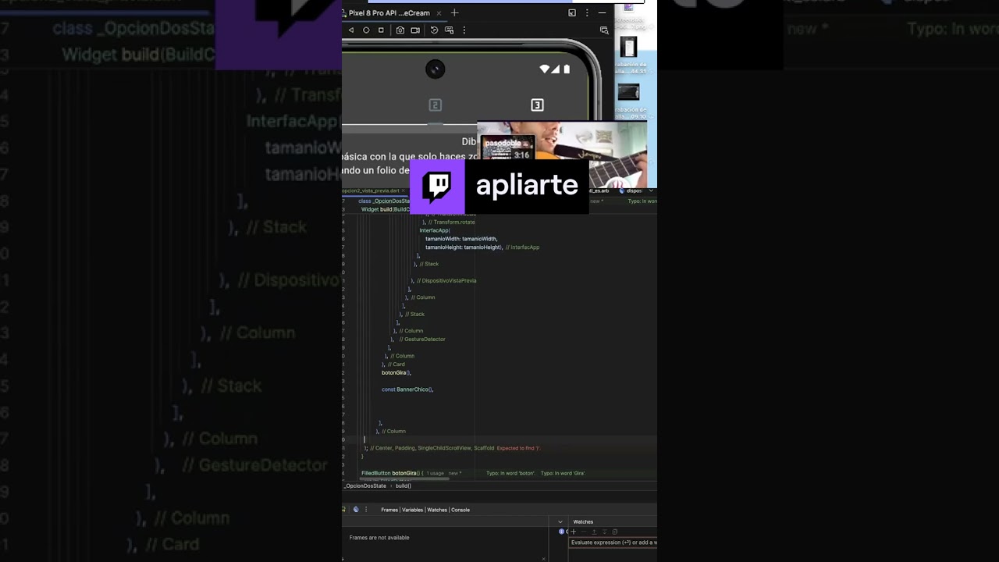Viewport: 999px width, 562px height.
Task: Open the desktop recording ending 09.10 thumbnail
Action: click(629, 93)
